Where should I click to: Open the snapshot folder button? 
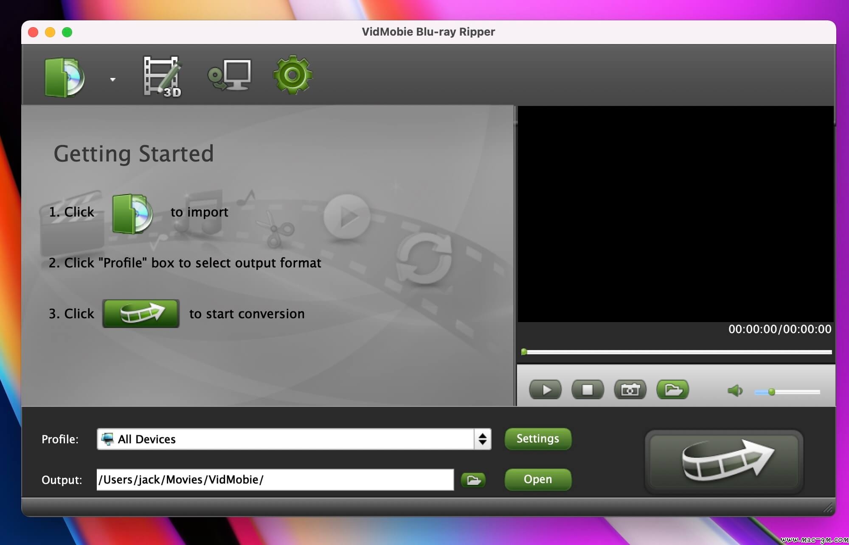point(673,389)
